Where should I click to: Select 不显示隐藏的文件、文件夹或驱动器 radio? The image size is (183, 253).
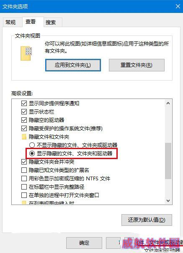(32, 145)
